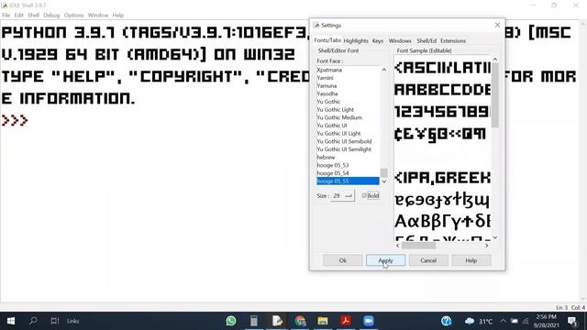Switch to the Fonts/Tabs tab
Screen dimensions: 587x330
pos(327,40)
